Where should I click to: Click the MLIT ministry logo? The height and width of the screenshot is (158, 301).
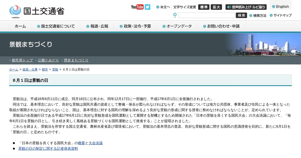tap(37, 12)
